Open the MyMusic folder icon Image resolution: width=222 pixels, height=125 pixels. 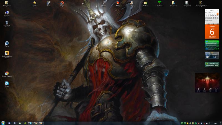159,3
